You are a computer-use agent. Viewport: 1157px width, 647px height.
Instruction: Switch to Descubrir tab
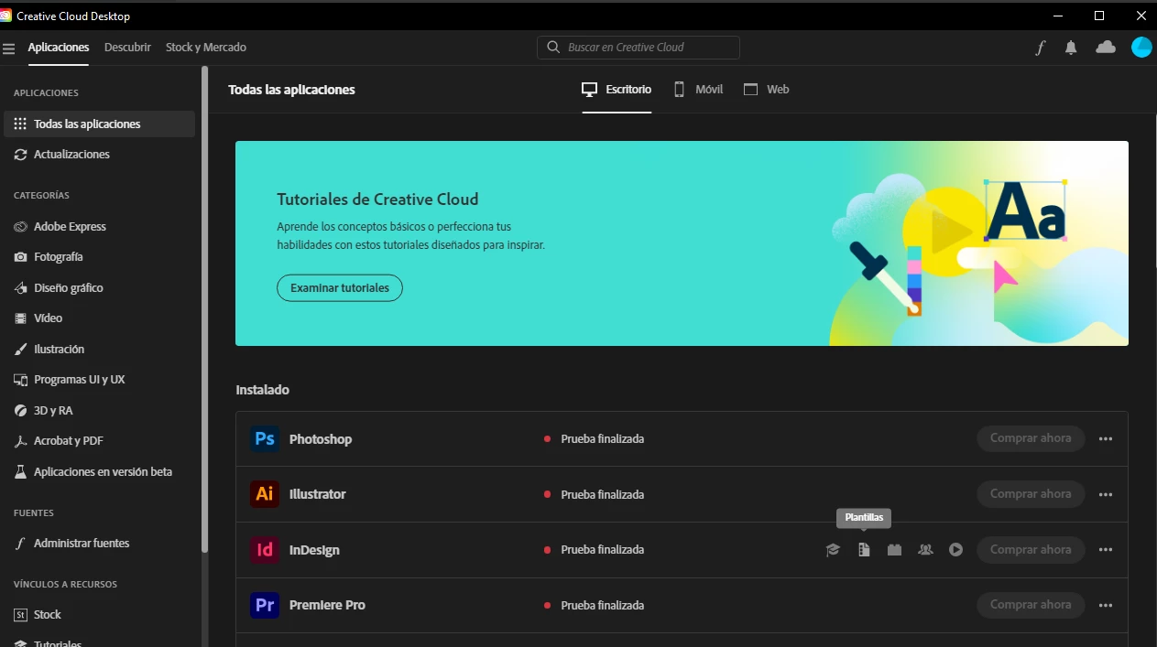point(127,48)
